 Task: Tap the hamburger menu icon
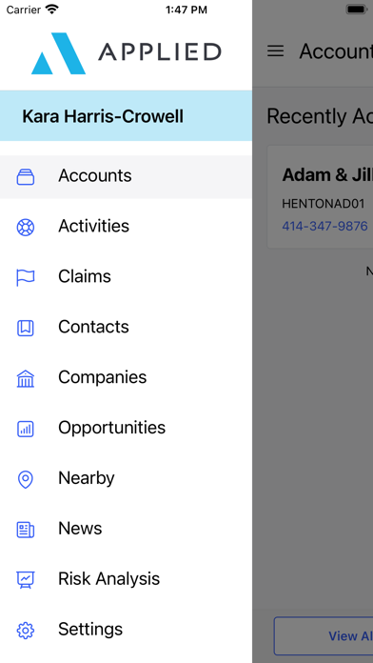pyautogui.click(x=275, y=50)
